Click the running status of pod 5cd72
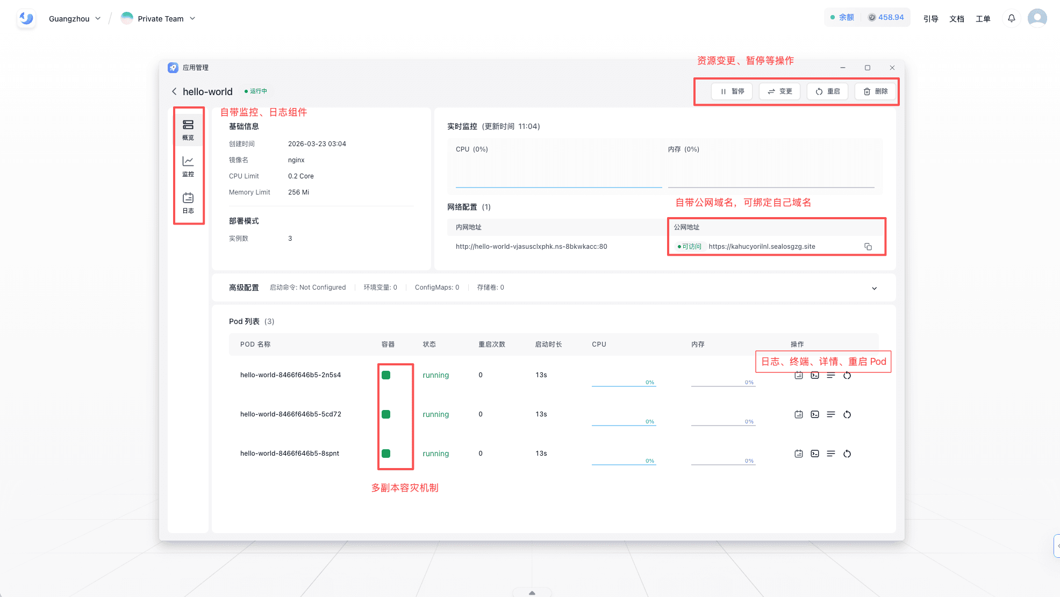The image size is (1060, 597). (435, 414)
